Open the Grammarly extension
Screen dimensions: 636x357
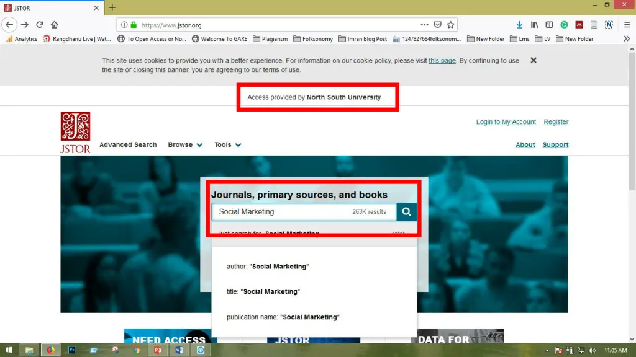tap(564, 25)
